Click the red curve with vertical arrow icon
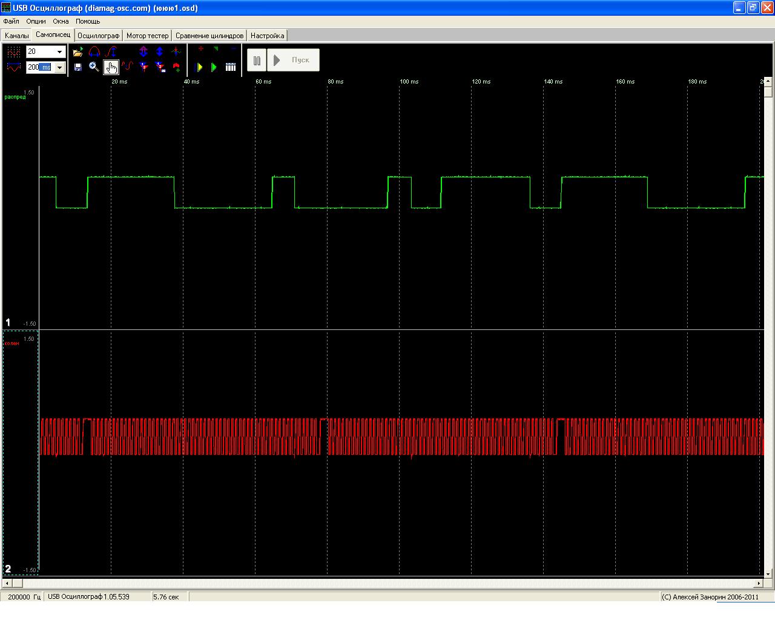775x620 pixels. [111, 52]
